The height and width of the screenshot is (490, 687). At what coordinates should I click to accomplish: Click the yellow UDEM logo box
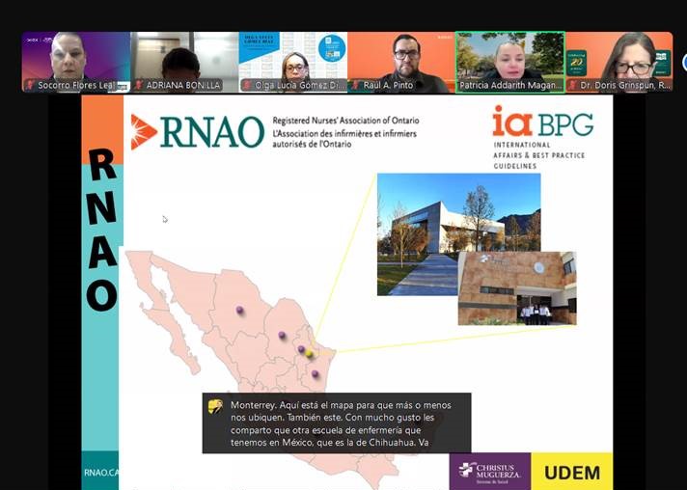coord(572,472)
